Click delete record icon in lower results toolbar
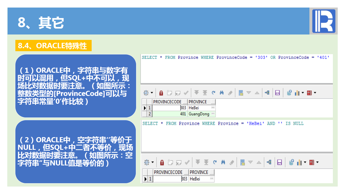 [178, 162]
